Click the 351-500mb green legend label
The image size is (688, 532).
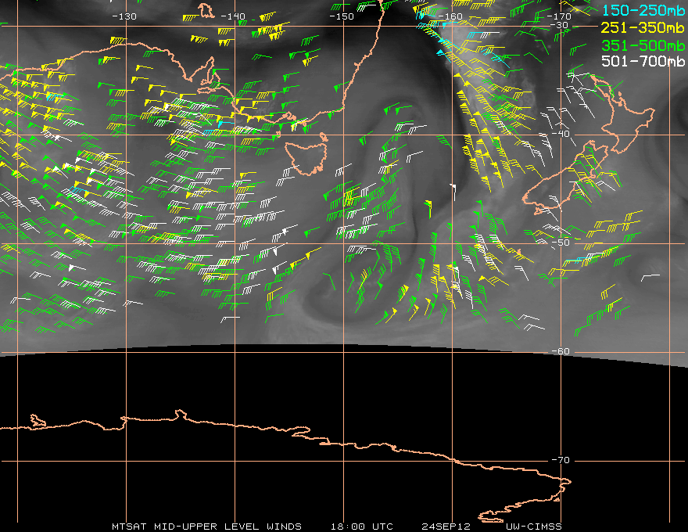click(643, 45)
